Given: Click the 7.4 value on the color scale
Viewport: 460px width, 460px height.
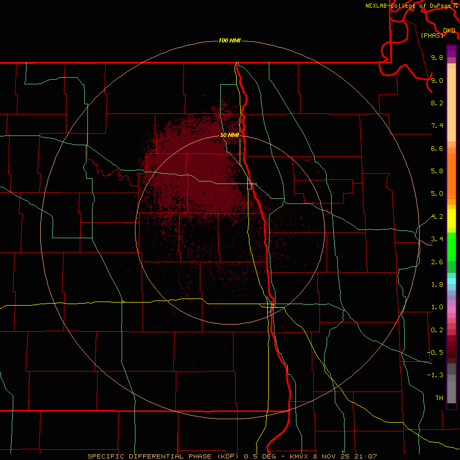Looking at the screenshot, I should point(437,126).
